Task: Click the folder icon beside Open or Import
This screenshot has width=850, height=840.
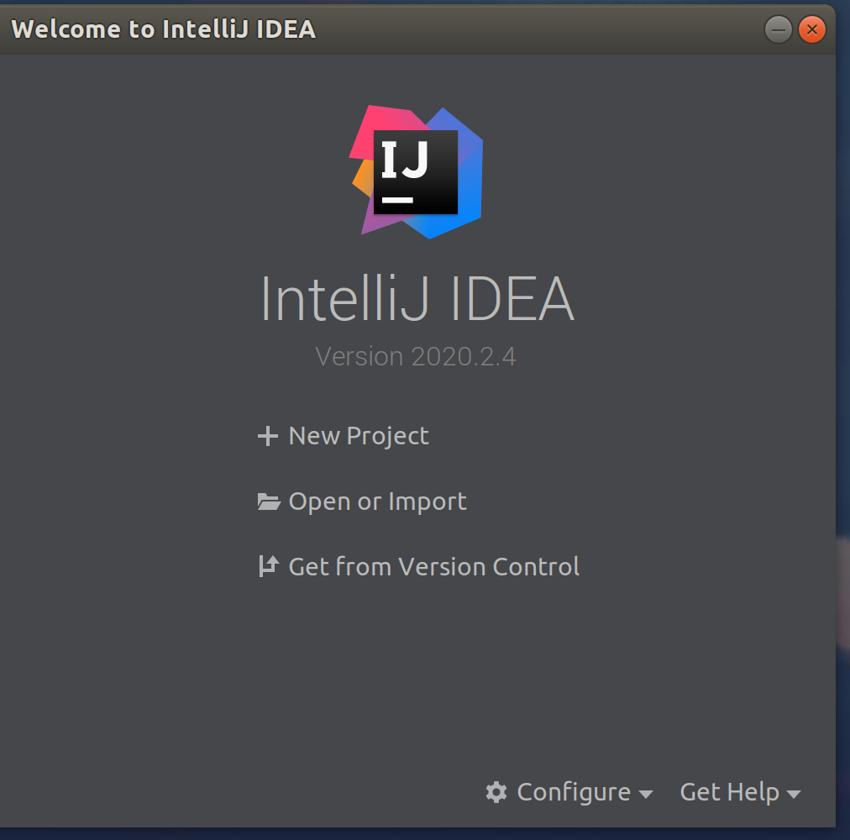Action: click(268, 502)
